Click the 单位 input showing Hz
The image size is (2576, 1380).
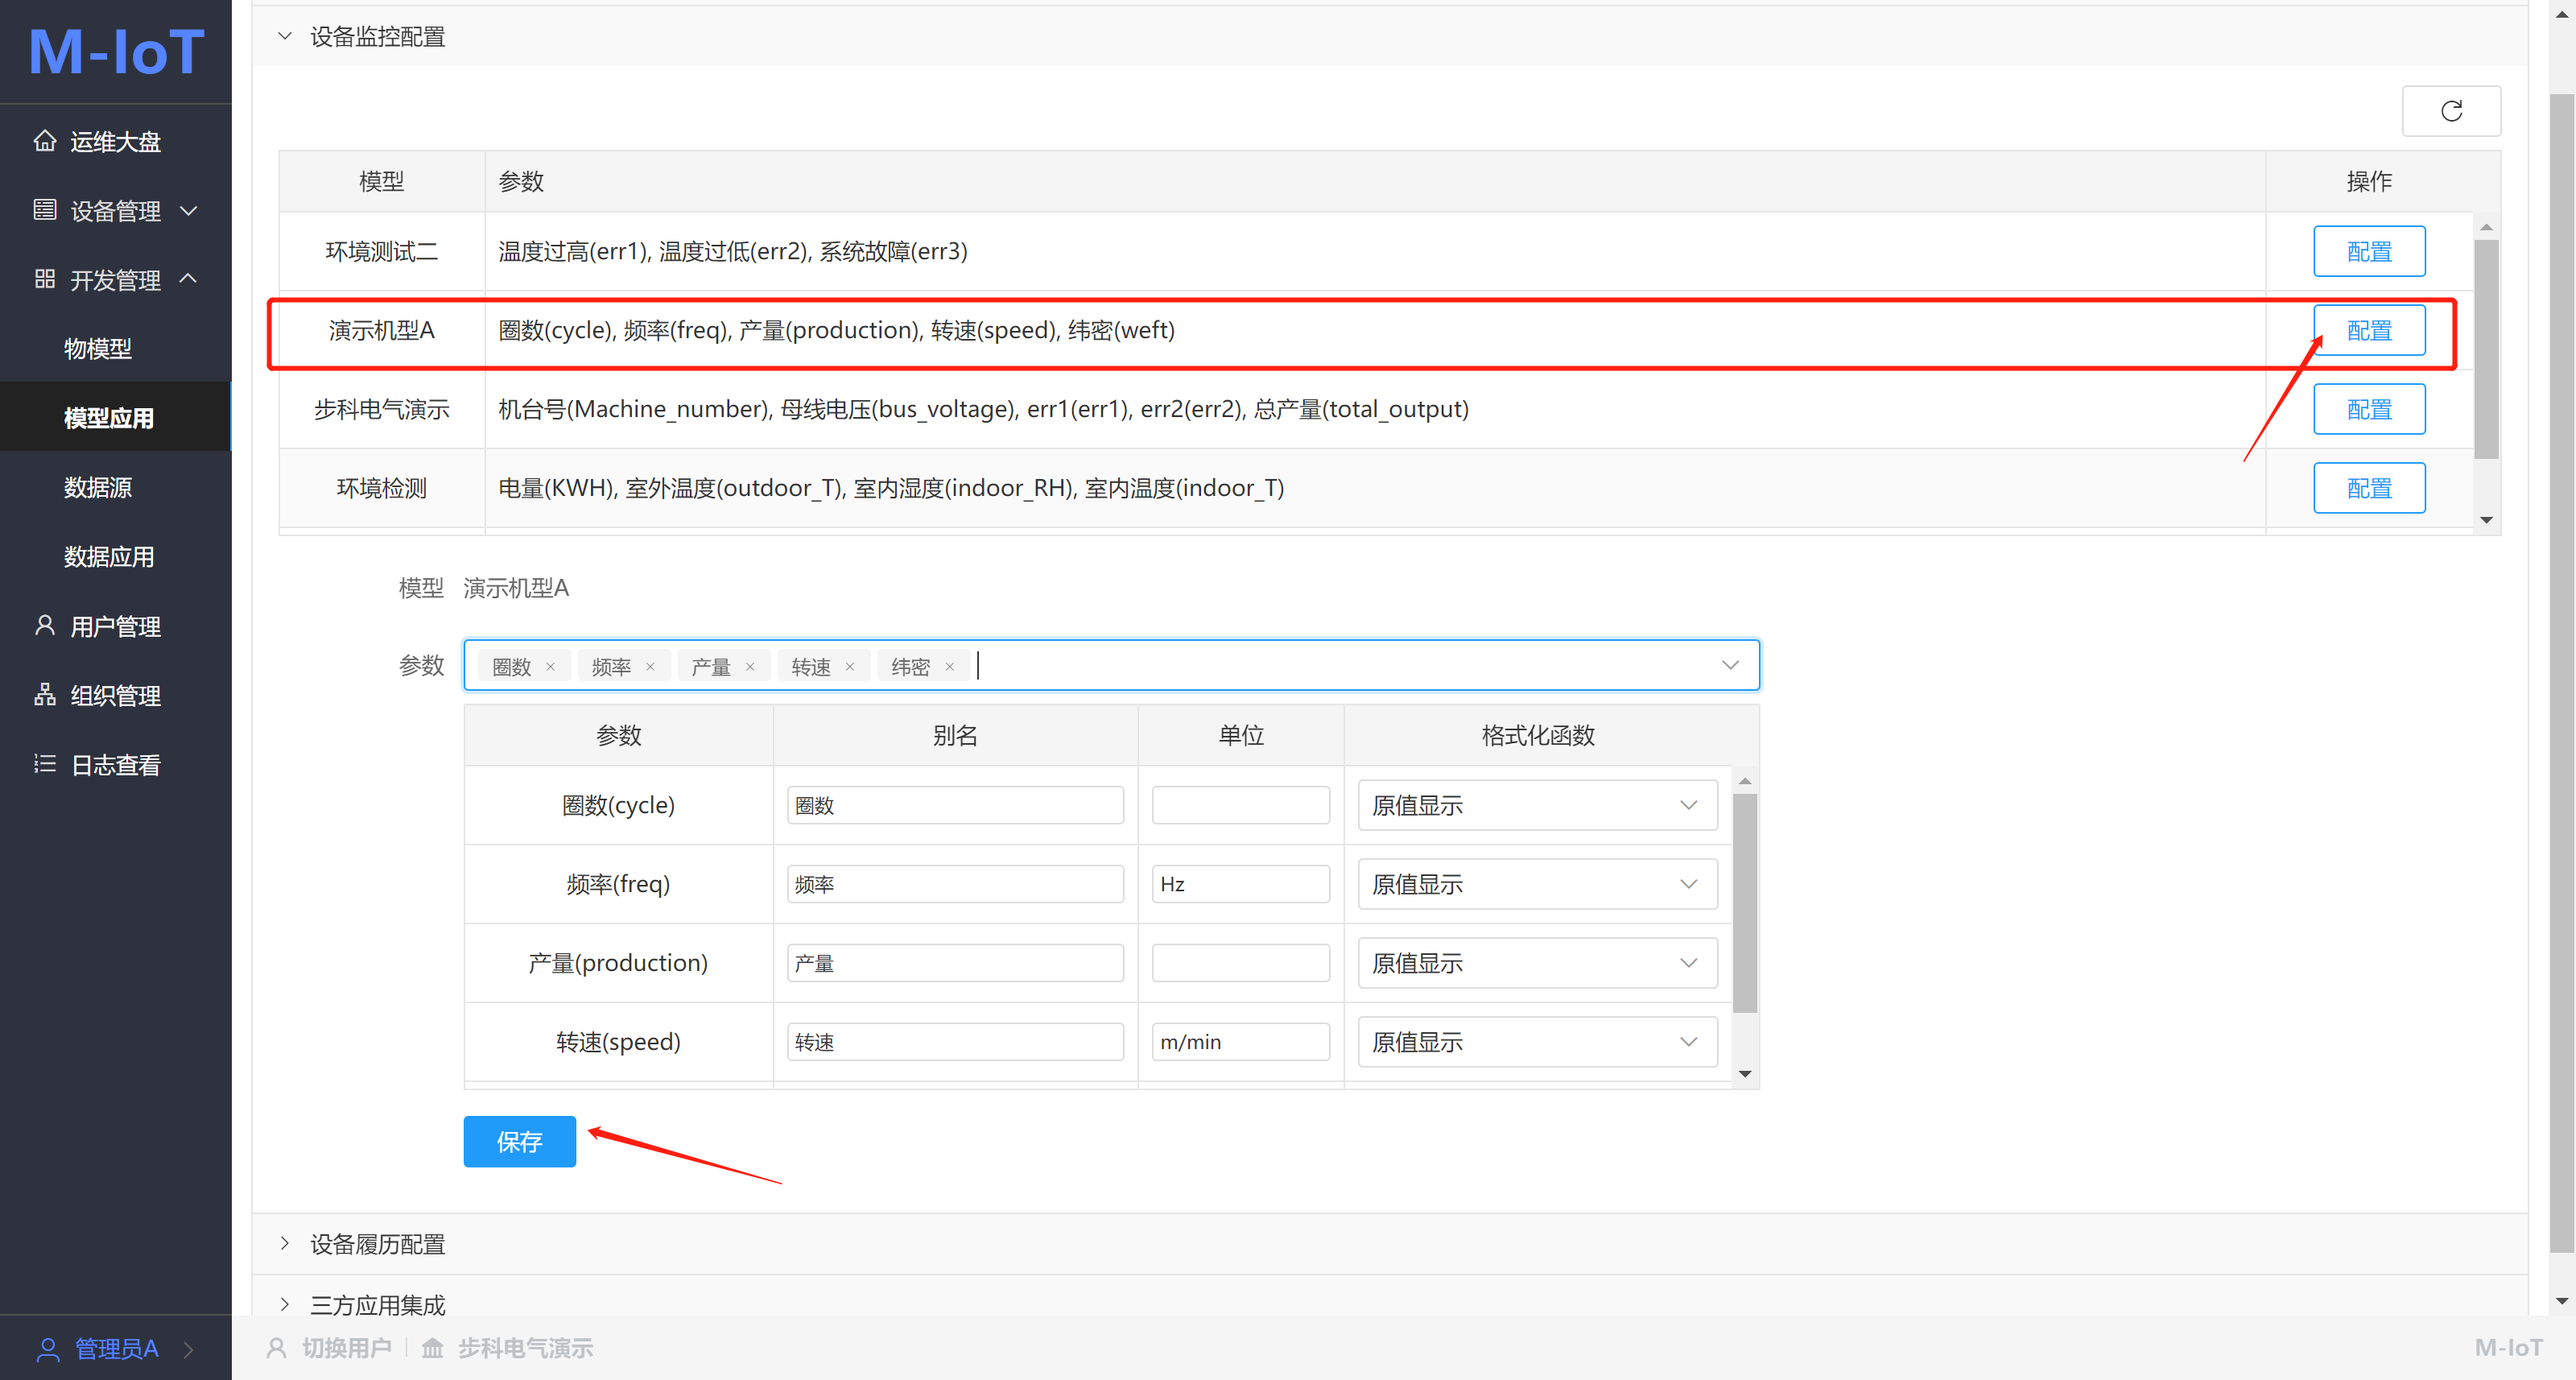pos(1240,884)
